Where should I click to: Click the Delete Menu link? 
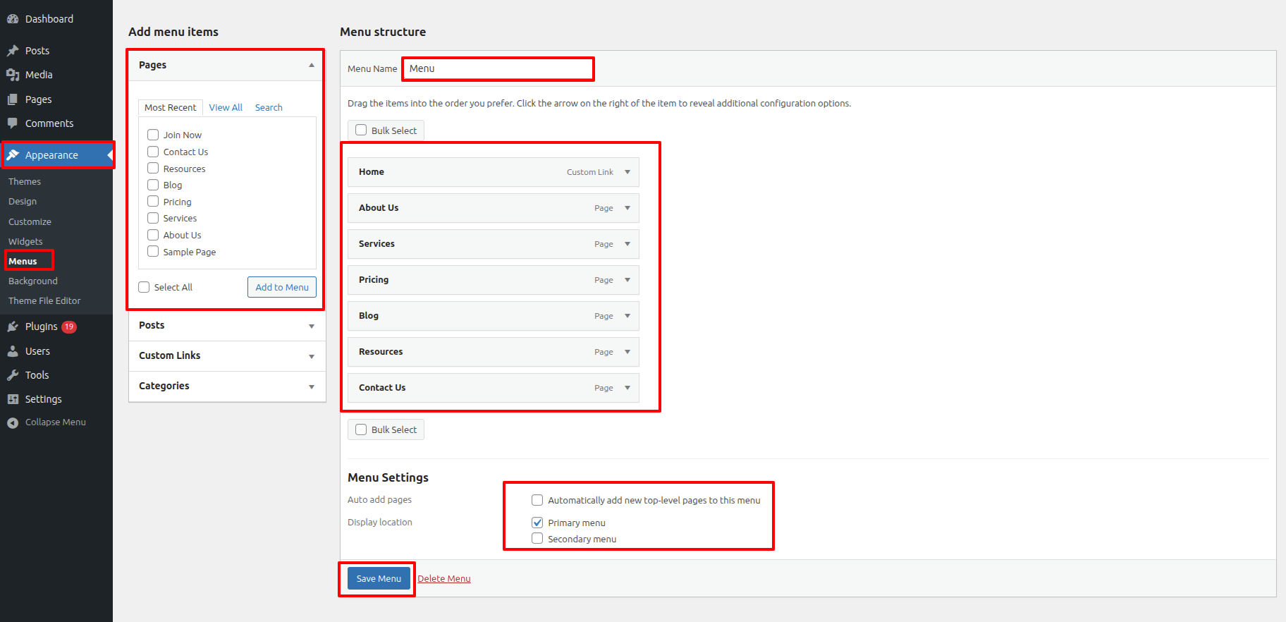(x=444, y=578)
